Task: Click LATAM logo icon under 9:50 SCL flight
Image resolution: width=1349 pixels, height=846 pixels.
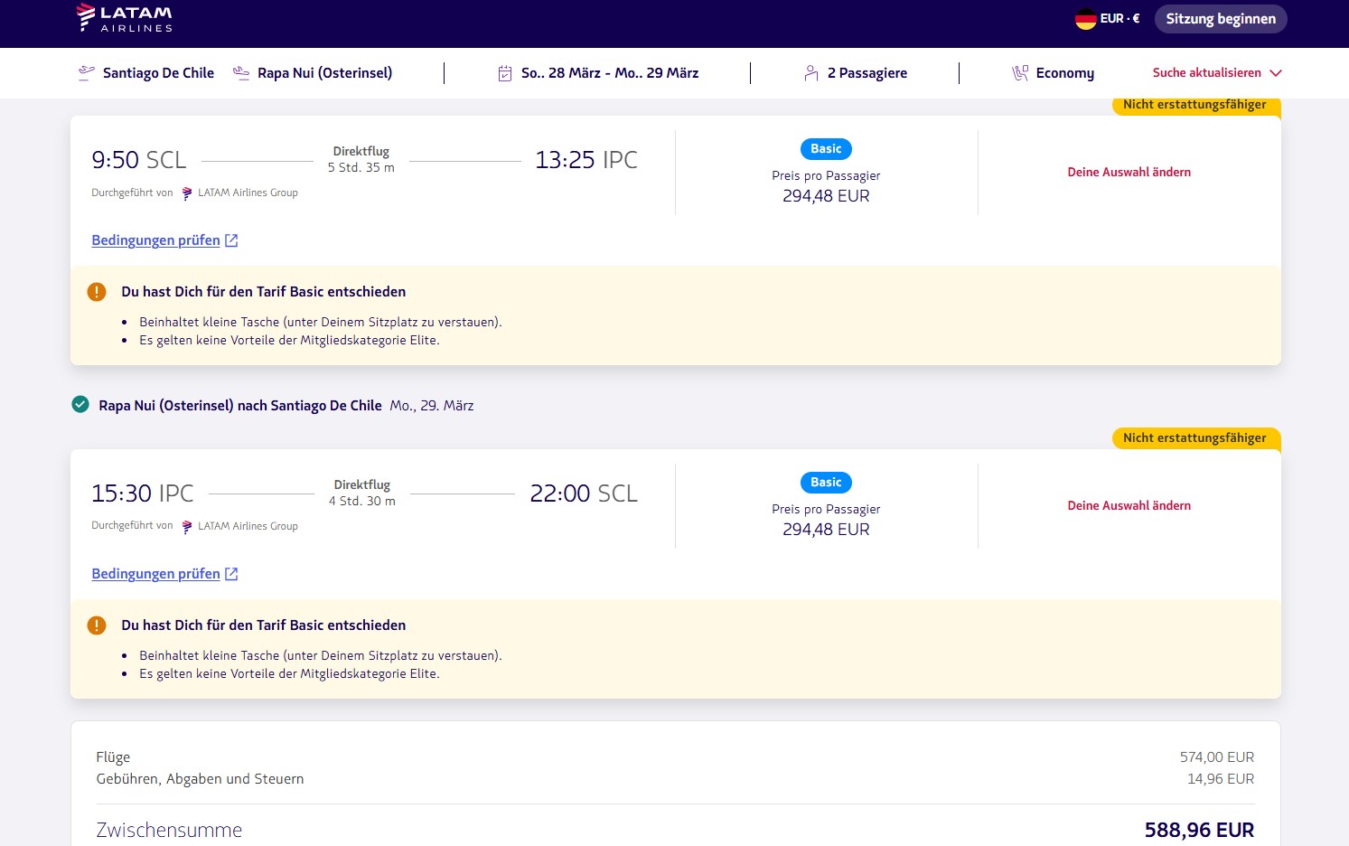Action: tap(187, 193)
